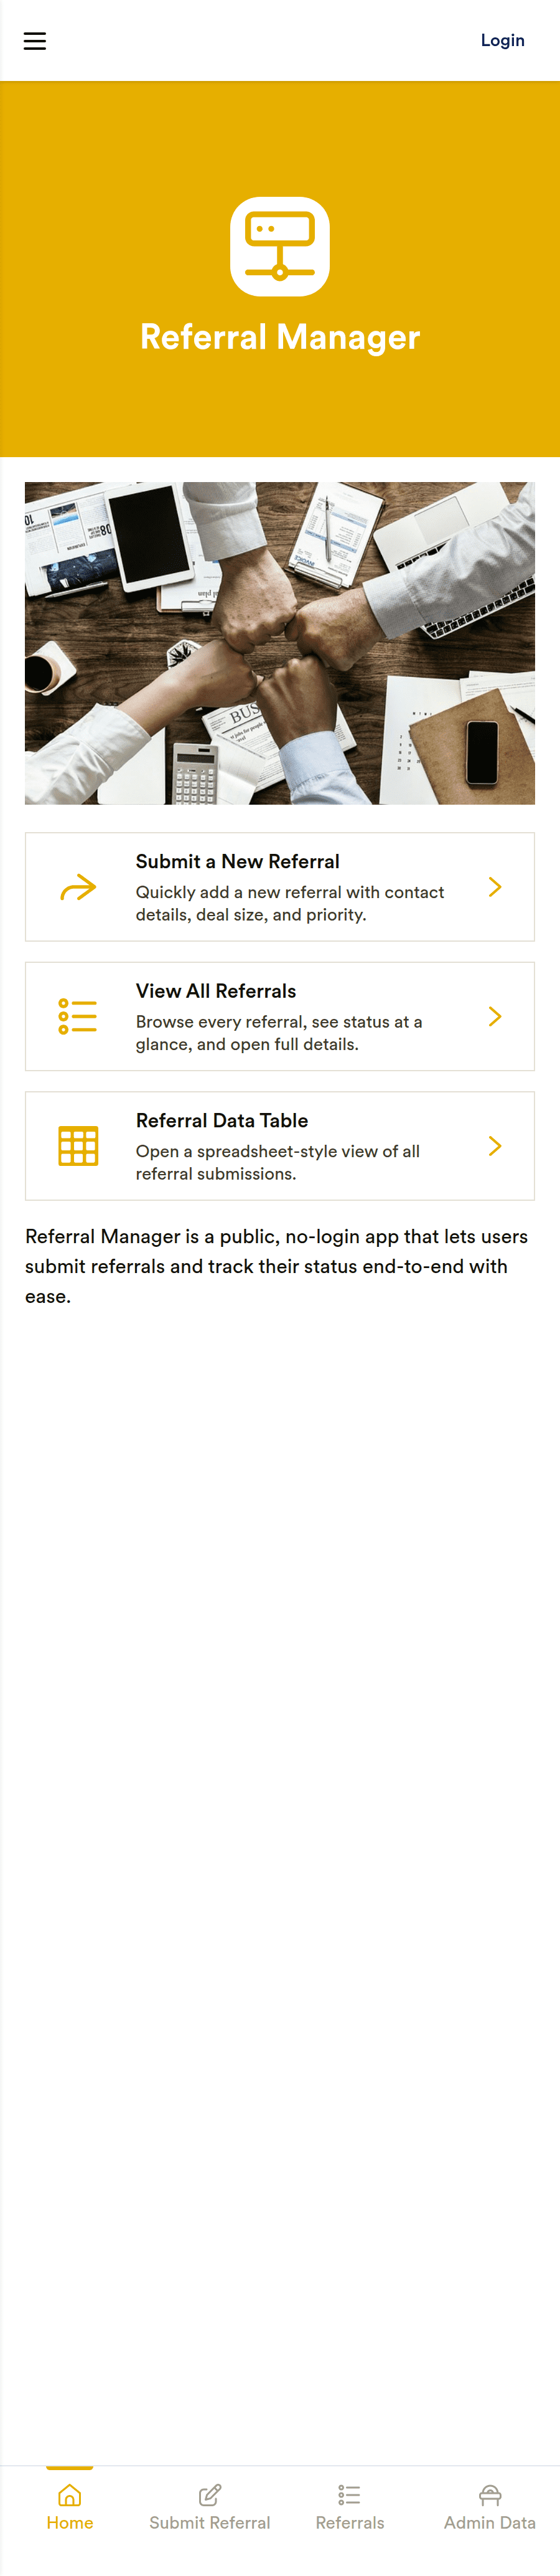Tap the Referrals list icon in bottom bar
The image size is (560, 2576).
(x=349, y=2494)
